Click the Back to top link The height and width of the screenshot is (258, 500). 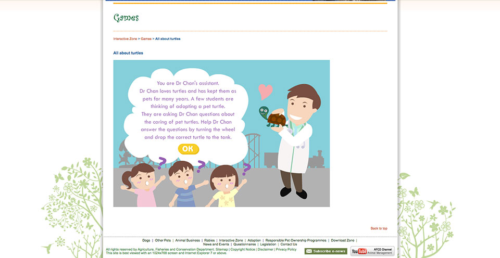point(379,228)
